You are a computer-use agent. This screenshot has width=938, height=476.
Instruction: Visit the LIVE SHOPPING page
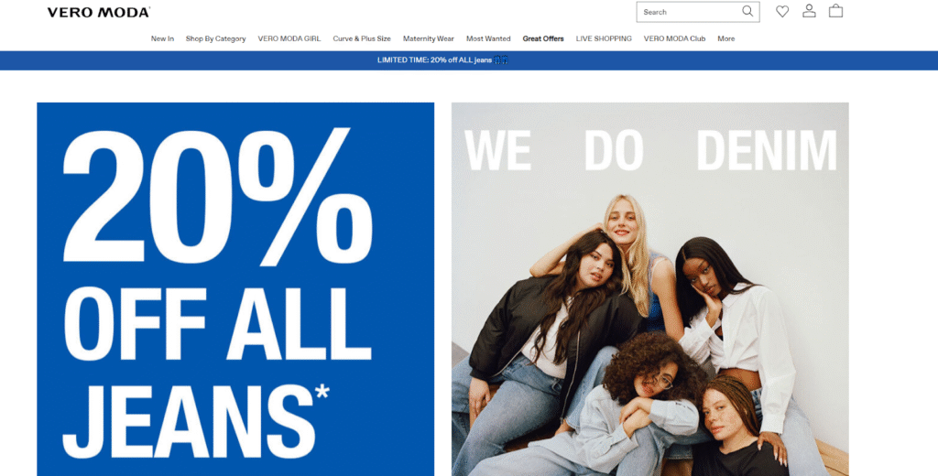coord(604,38)
